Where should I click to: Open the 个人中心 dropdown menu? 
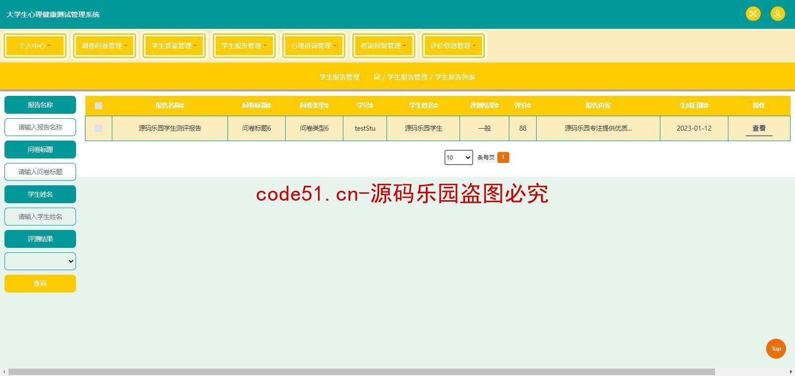pyautogui.click(x=35, y=46)
